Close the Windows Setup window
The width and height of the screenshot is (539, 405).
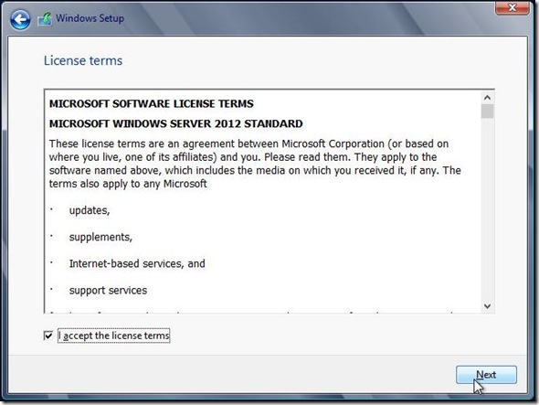click(512, 7)
